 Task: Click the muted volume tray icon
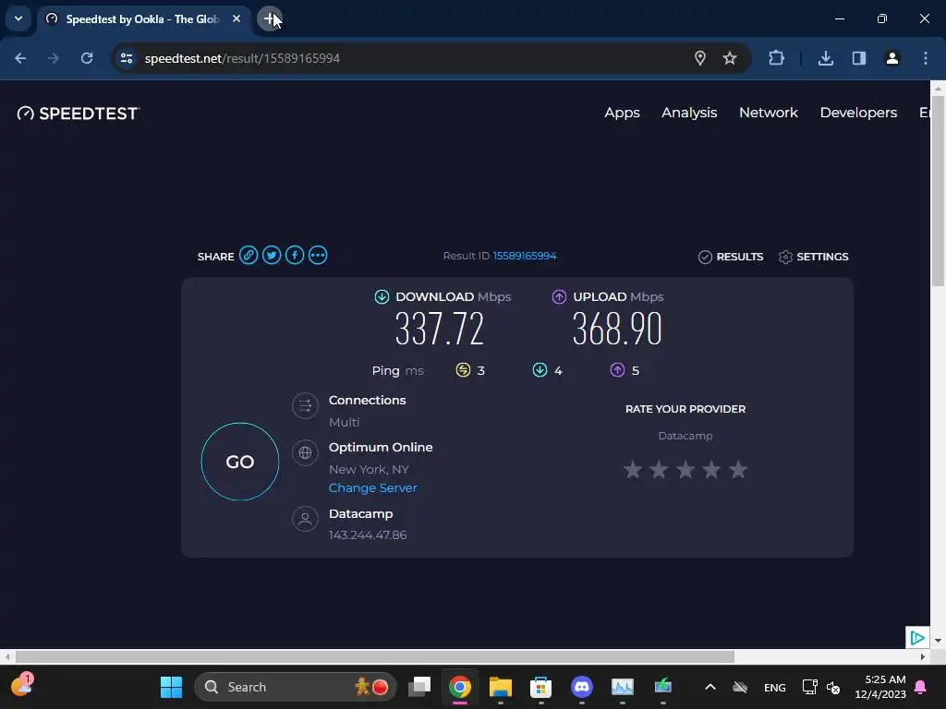[833, 687]
